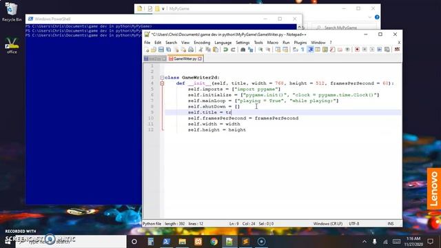This screenshot has height=248, width=441.
Task: Open the Search menu
Action: 171,43
